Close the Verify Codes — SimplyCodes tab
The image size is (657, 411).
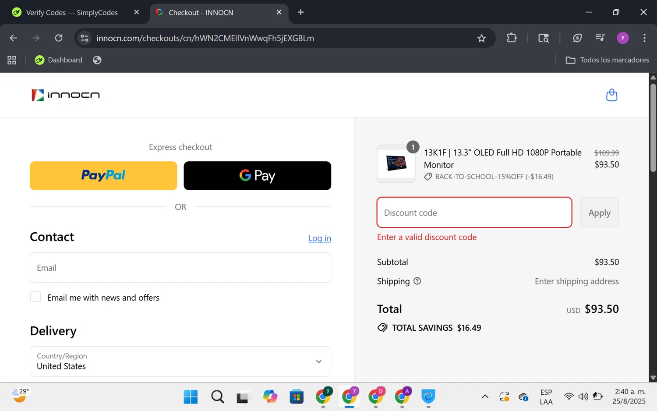(x=136, y=12)
